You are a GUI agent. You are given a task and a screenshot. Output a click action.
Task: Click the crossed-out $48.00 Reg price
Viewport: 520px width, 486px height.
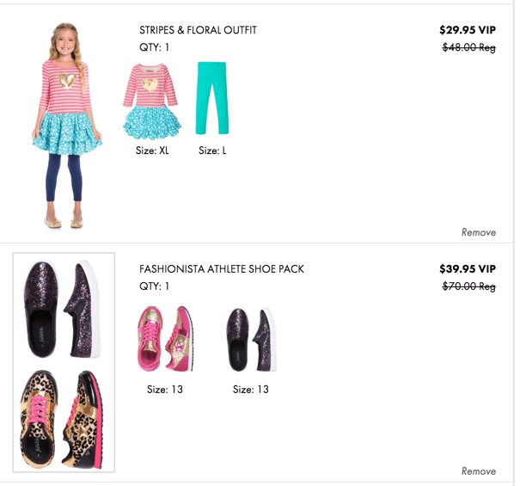469,47
